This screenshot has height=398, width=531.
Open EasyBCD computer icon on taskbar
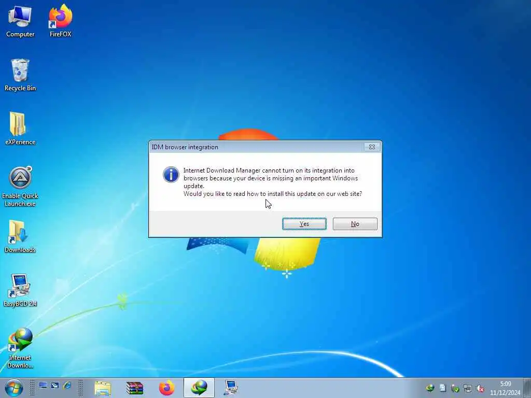pyautogui.click(x=231, y=388)
